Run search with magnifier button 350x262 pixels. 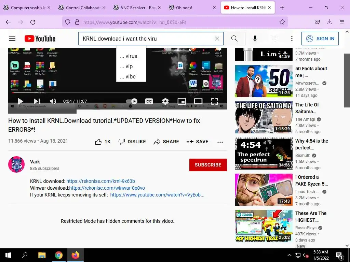[234, 39]
